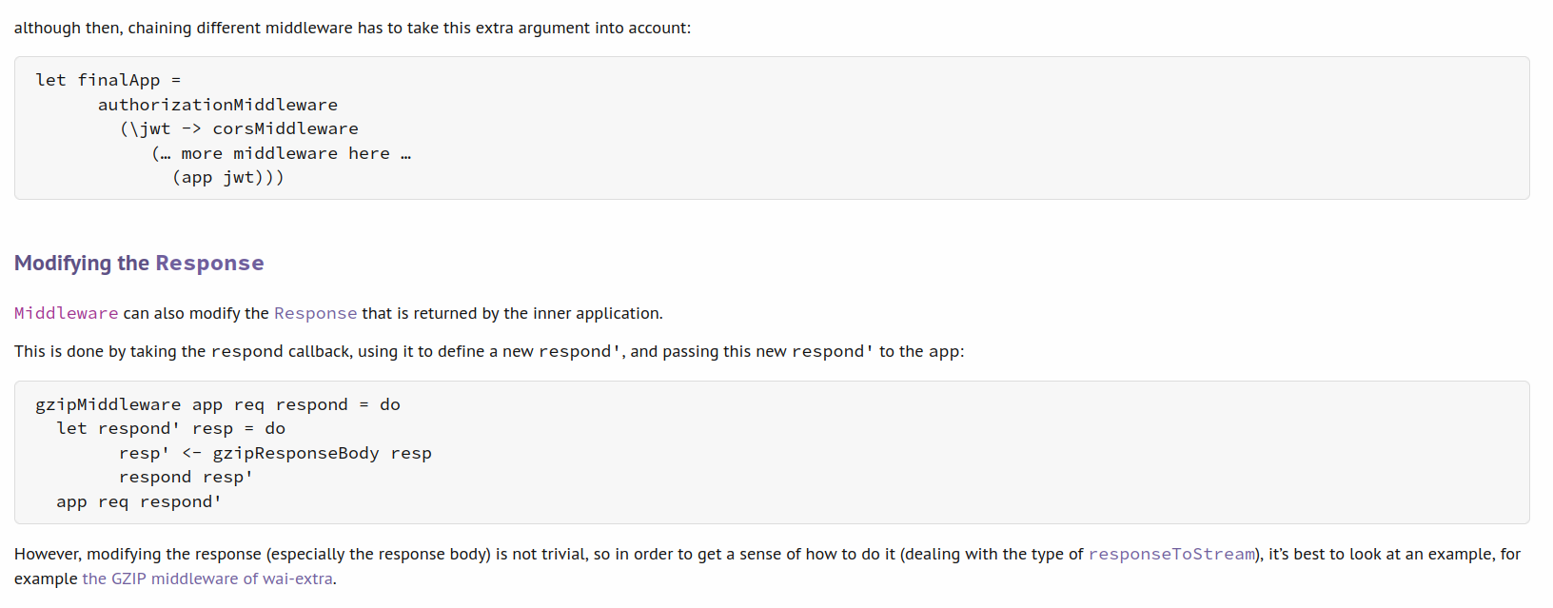Click the 'app req respond'' code line

[x=139, y=501]
